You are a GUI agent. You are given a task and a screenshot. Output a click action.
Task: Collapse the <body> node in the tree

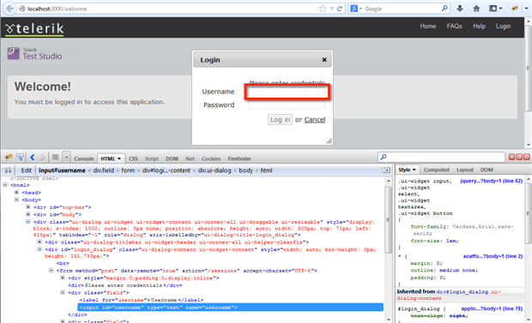(16, 200)
